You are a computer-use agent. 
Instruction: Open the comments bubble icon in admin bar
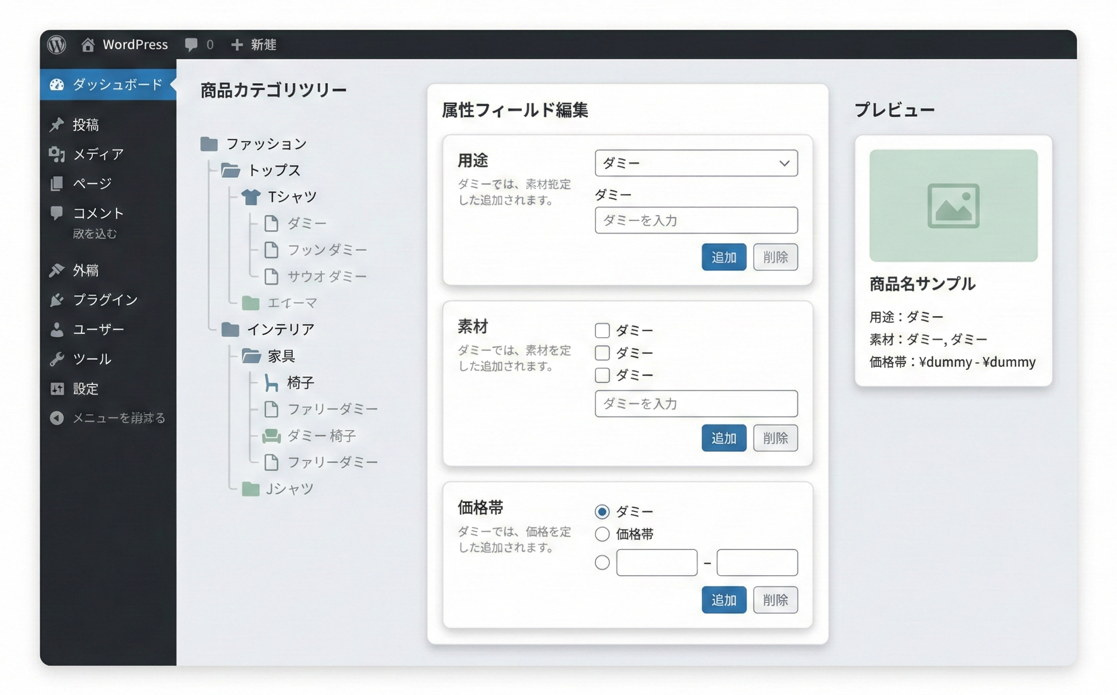(192, 45)
